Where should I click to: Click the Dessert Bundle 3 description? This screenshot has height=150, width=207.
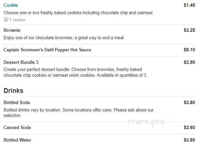pyautogui.click(x=75, y=72)
